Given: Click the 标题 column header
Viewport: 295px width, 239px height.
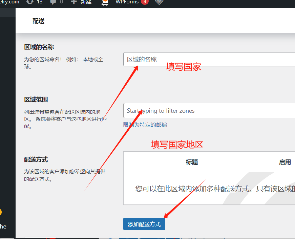Looking at the screenshot, I should 192,162.
